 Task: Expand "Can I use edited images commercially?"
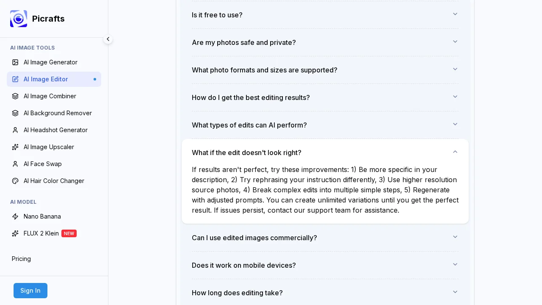325,238
